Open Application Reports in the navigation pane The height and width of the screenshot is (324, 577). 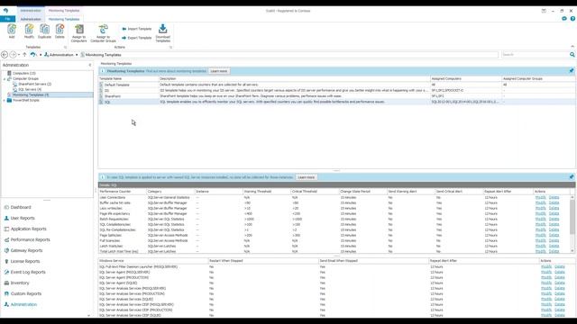pos(25,229)
